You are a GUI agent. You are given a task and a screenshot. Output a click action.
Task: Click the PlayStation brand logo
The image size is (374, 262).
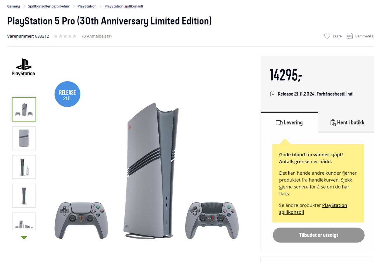coord(23,67)
